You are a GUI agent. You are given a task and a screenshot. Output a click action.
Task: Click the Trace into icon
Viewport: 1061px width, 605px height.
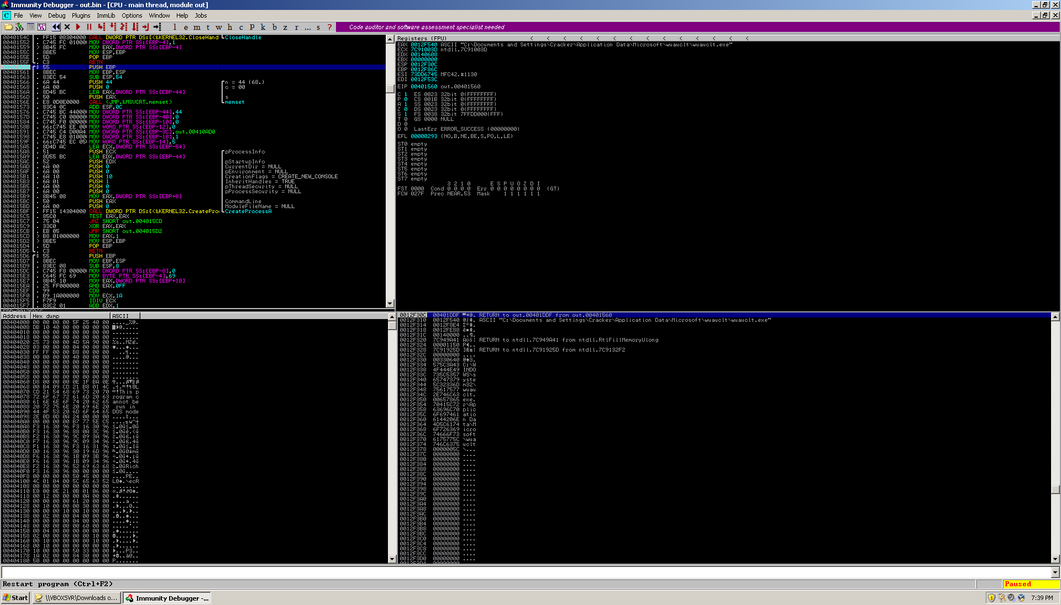tap(124, 27)
